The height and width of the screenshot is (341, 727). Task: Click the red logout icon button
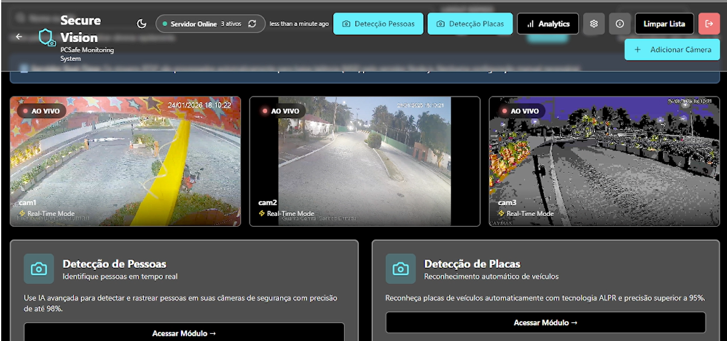coord(709,24)
